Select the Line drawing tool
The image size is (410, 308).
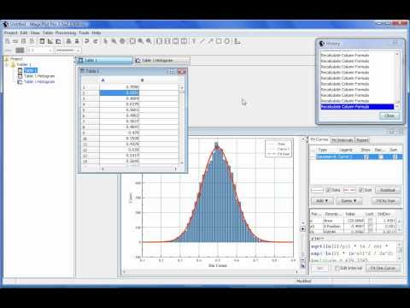(202, 41)
